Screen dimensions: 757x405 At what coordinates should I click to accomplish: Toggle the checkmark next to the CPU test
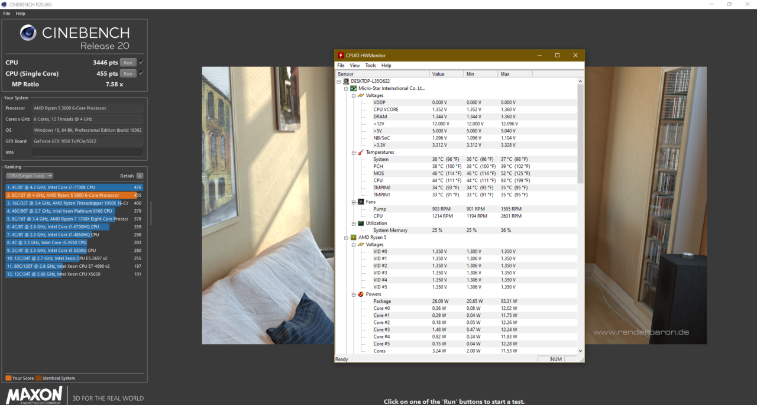[141, 62]
